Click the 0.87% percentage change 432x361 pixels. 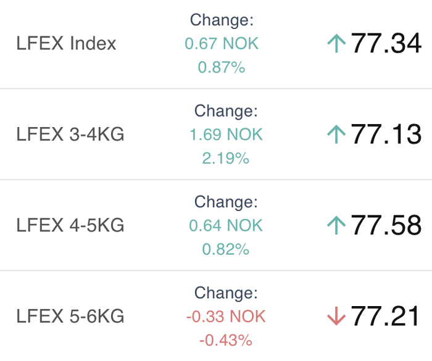pos(222,67)
